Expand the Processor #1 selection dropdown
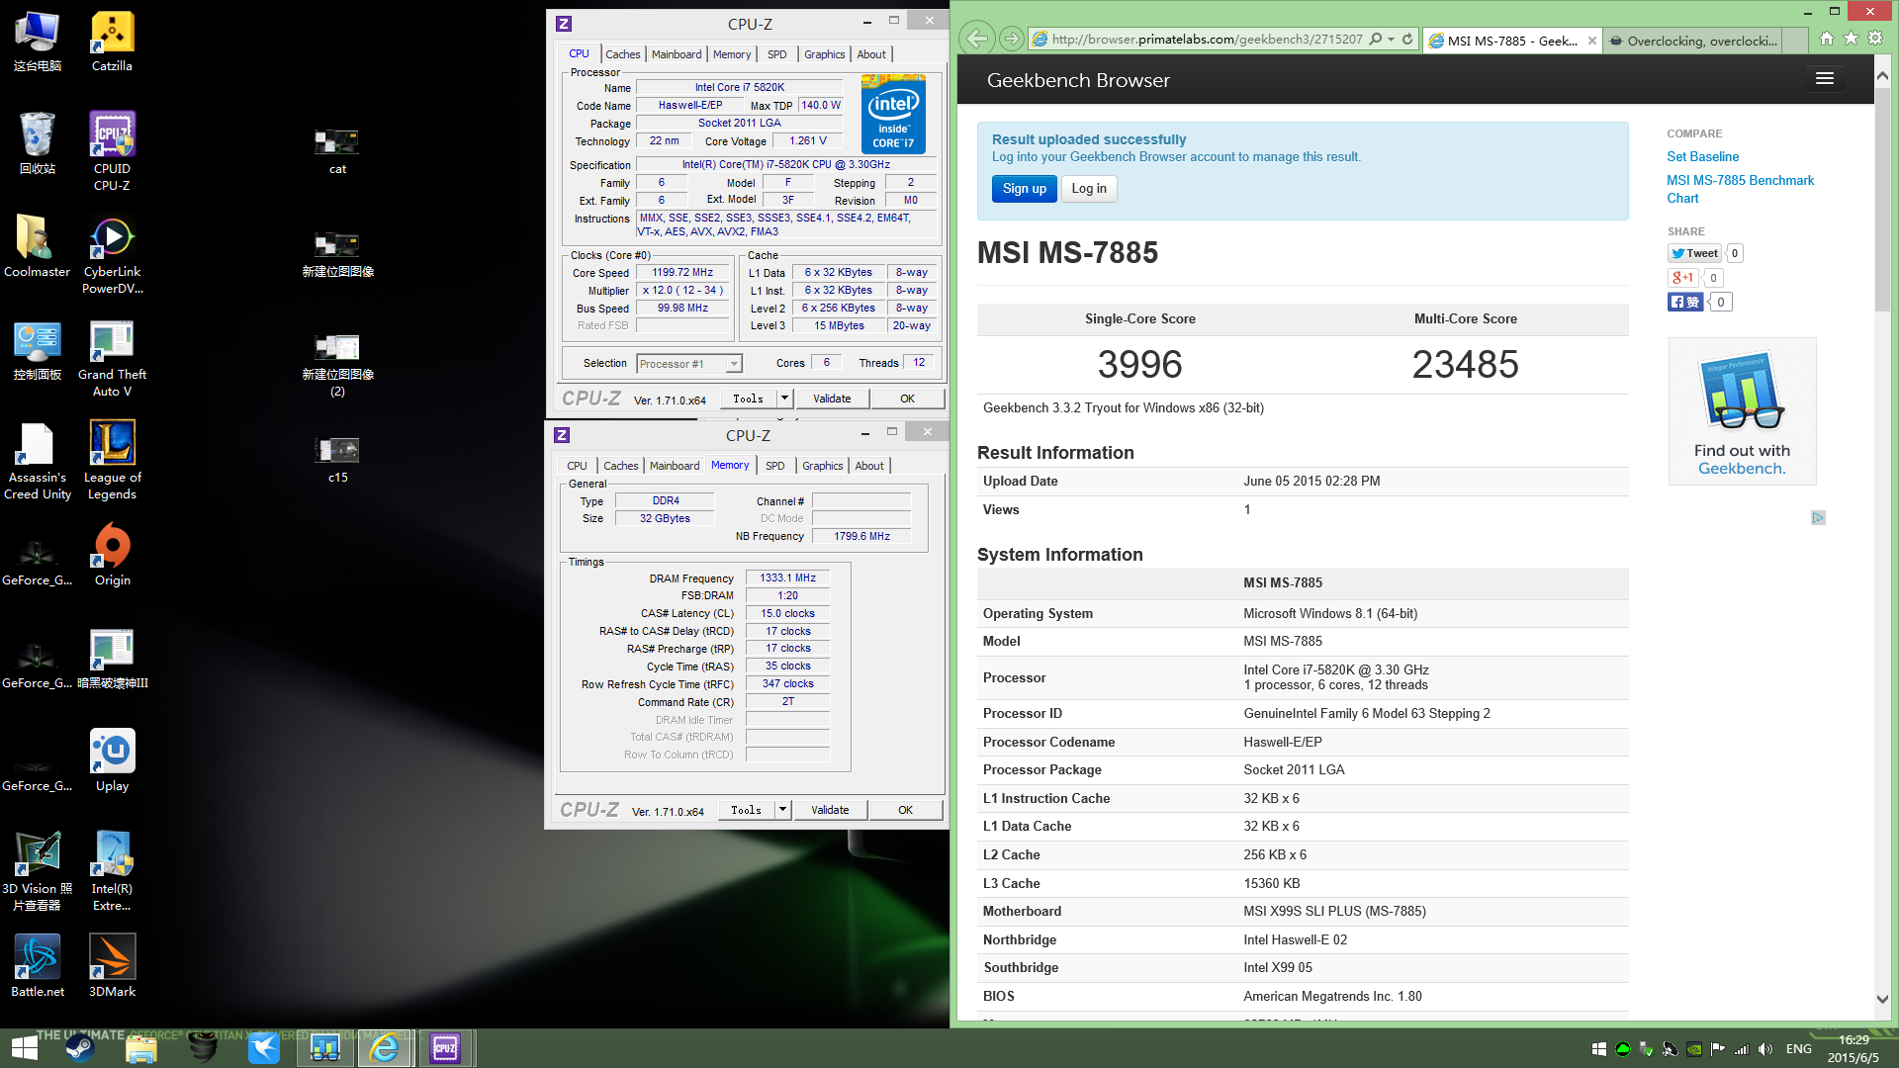The width and height of the screenshot is (1899, 1068). click(734, 364)
